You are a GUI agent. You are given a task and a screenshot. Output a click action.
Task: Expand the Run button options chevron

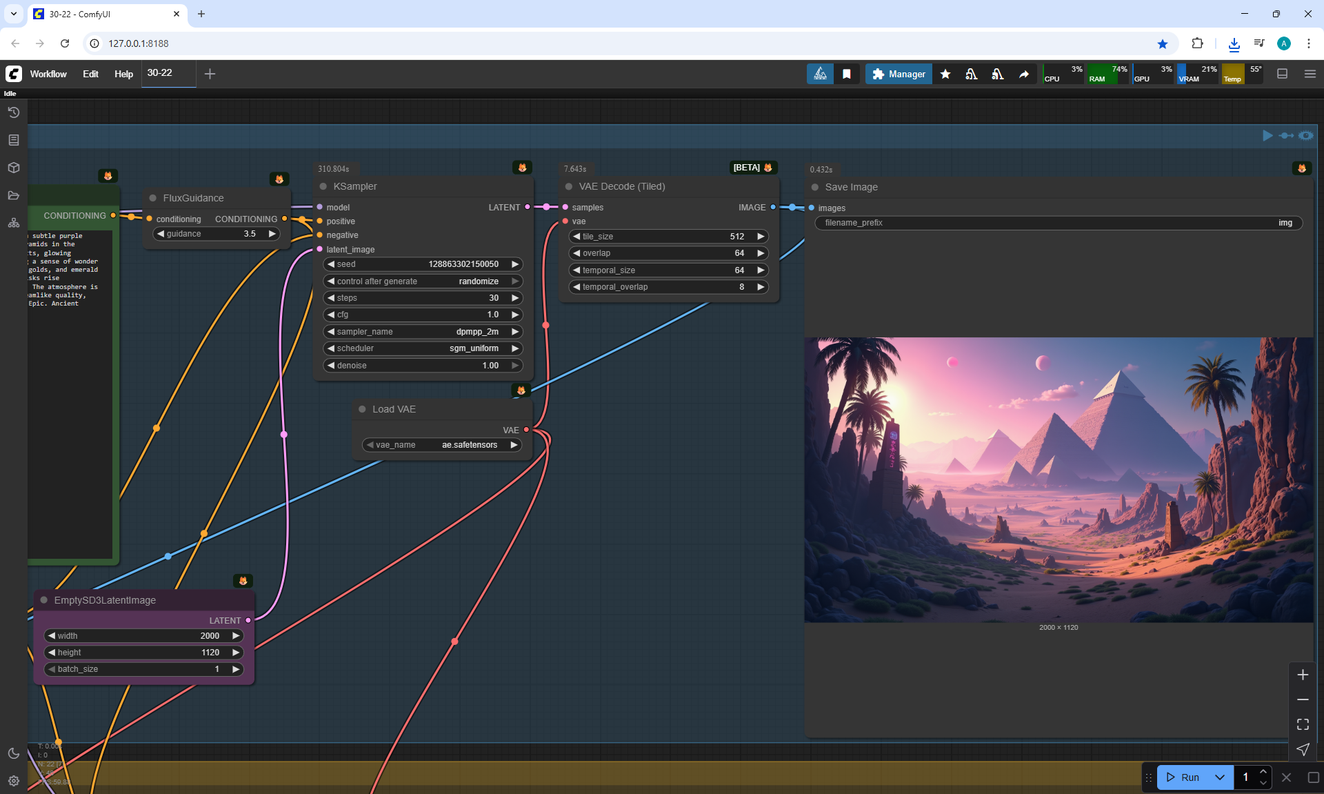tap(1220, 777)
